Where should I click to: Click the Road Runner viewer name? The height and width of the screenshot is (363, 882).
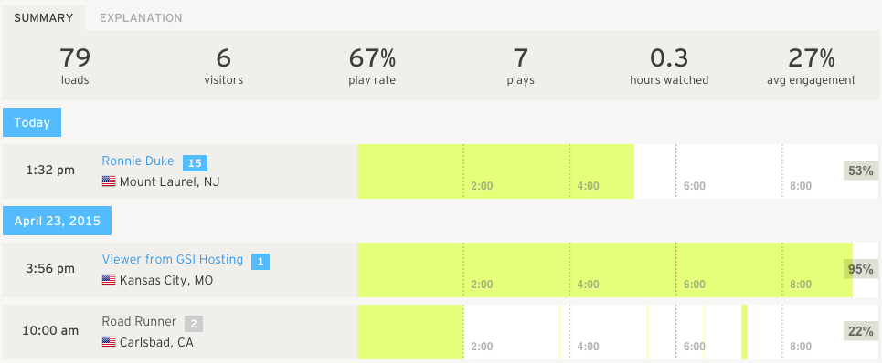[x=139, y=321]
